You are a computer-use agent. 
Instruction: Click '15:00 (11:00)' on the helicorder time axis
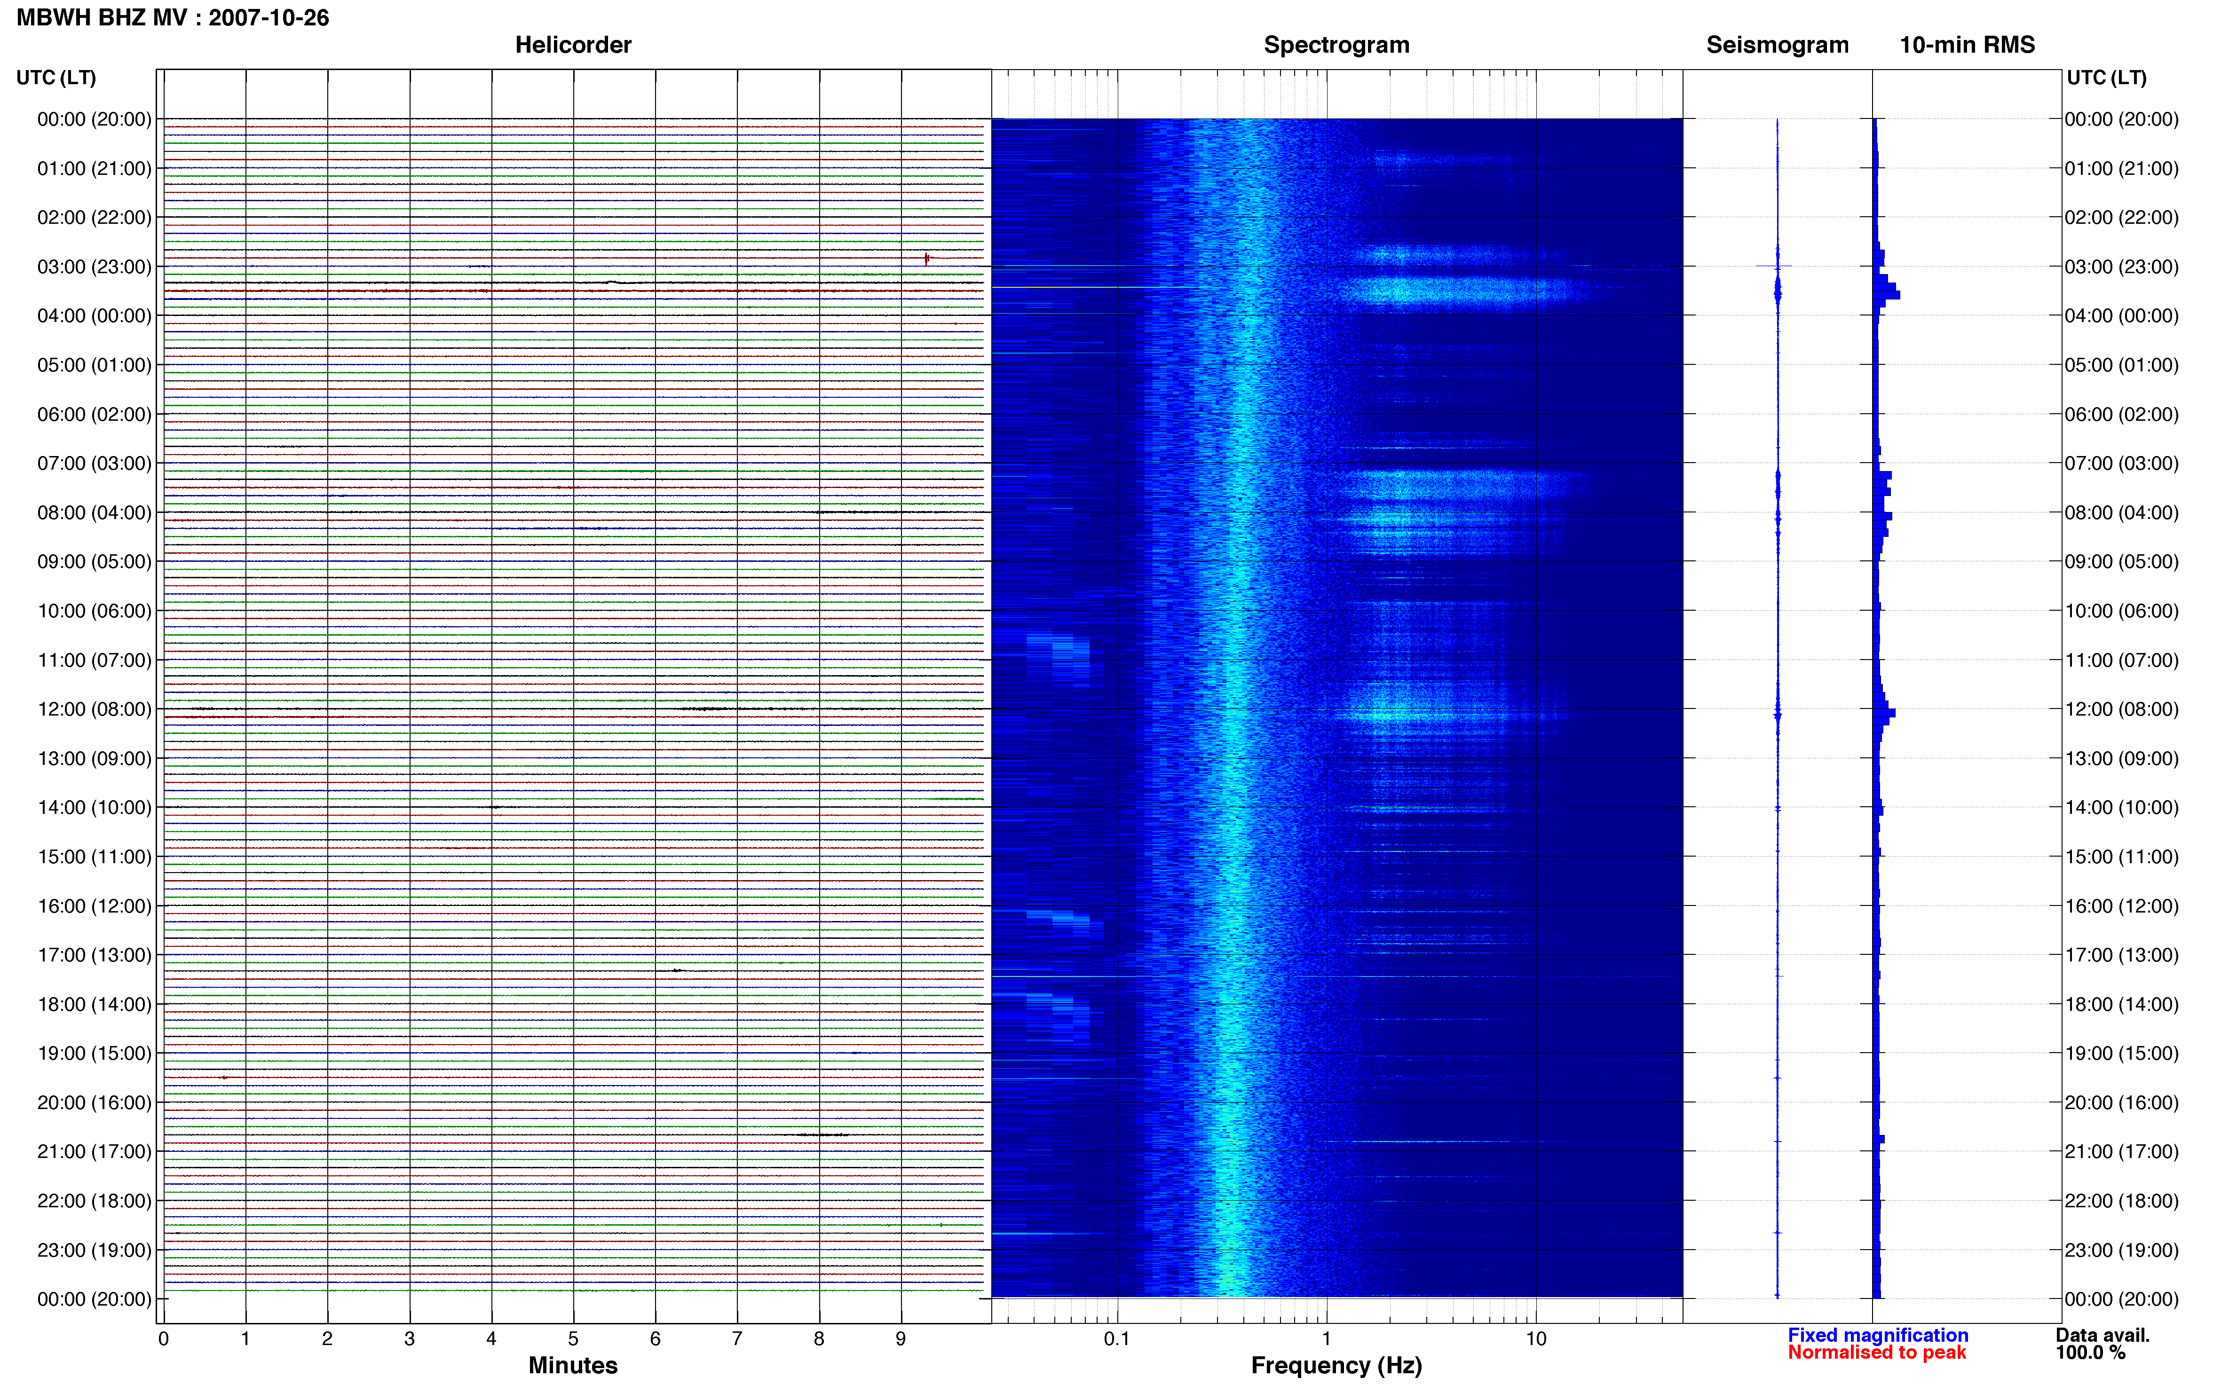tap(94, 857)
